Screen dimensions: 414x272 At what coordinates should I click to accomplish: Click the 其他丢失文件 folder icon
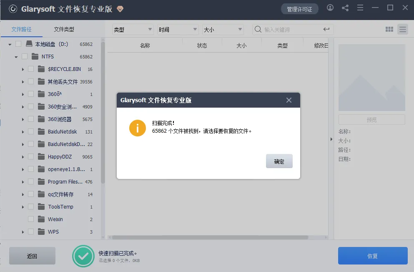pyautogui.click(x=41, y=81)
